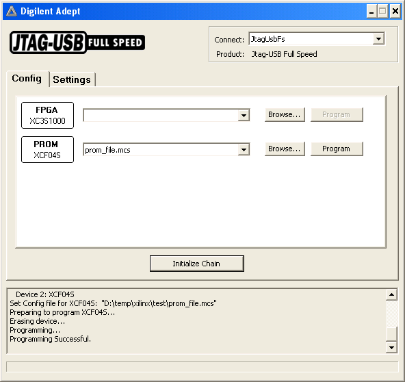The height and width of the screenshot is (382, 405).
Task: Click the log scrollbar thumb
Action: [x=391, y=334]
